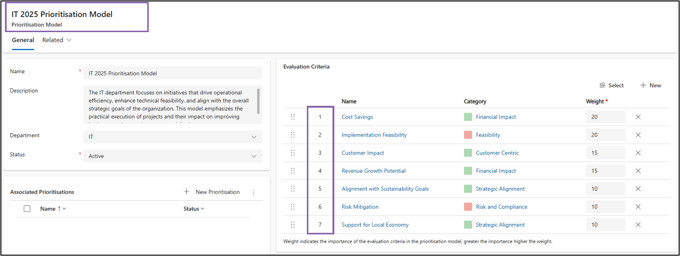Click the plus icon for New Prioritisation
Image resolution: width=680 pixels, height=256 pixels.
pyautogui.click(x=187, y=192)
